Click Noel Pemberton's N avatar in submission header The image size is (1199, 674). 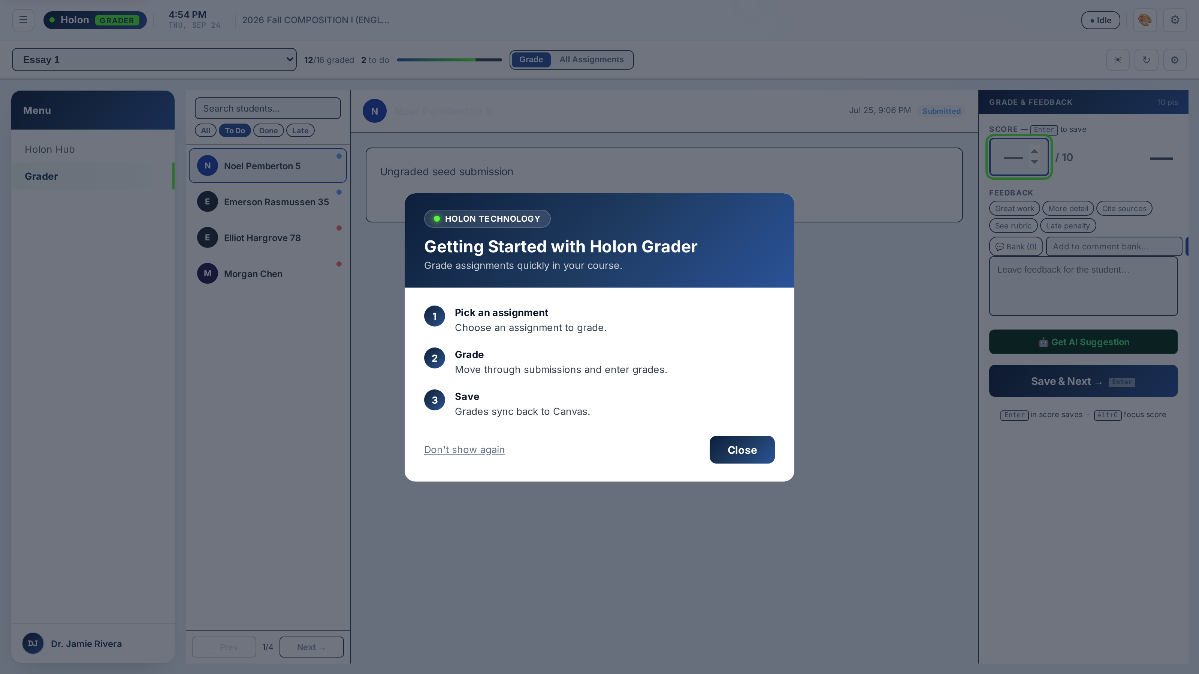pos(374,111)
